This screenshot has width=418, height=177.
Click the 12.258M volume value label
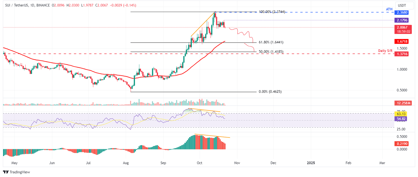[402, 103]
